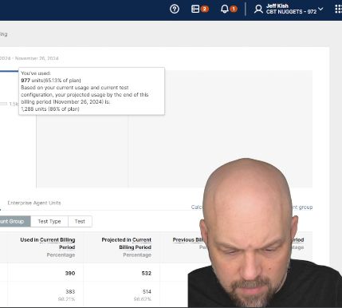Click the usage progress bar at 1.5k
The height and width of the screenshot is (308, 342).
4,104
